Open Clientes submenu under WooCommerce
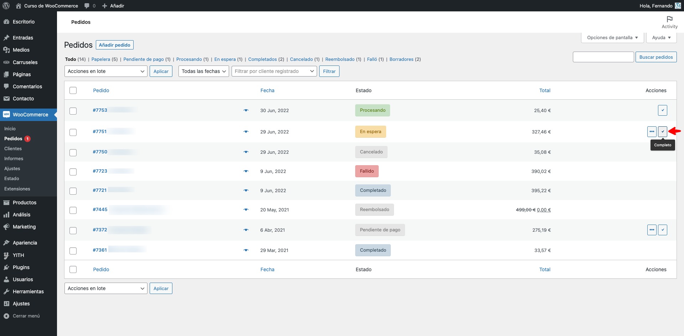This screenshot has width=684, height=336. pyautogui.click(x=13, y=148)
